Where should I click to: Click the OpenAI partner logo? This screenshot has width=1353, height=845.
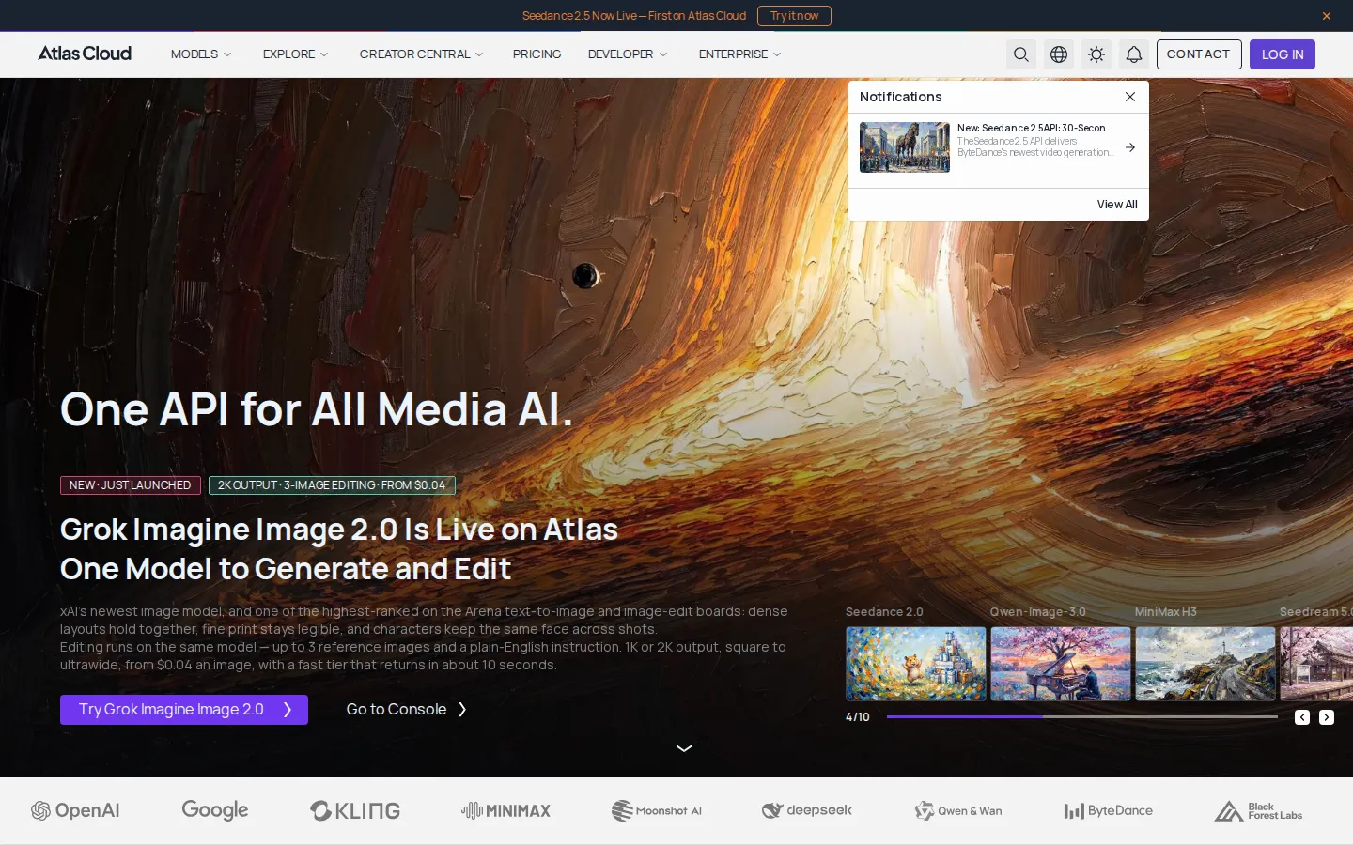(x=75, y=810)
